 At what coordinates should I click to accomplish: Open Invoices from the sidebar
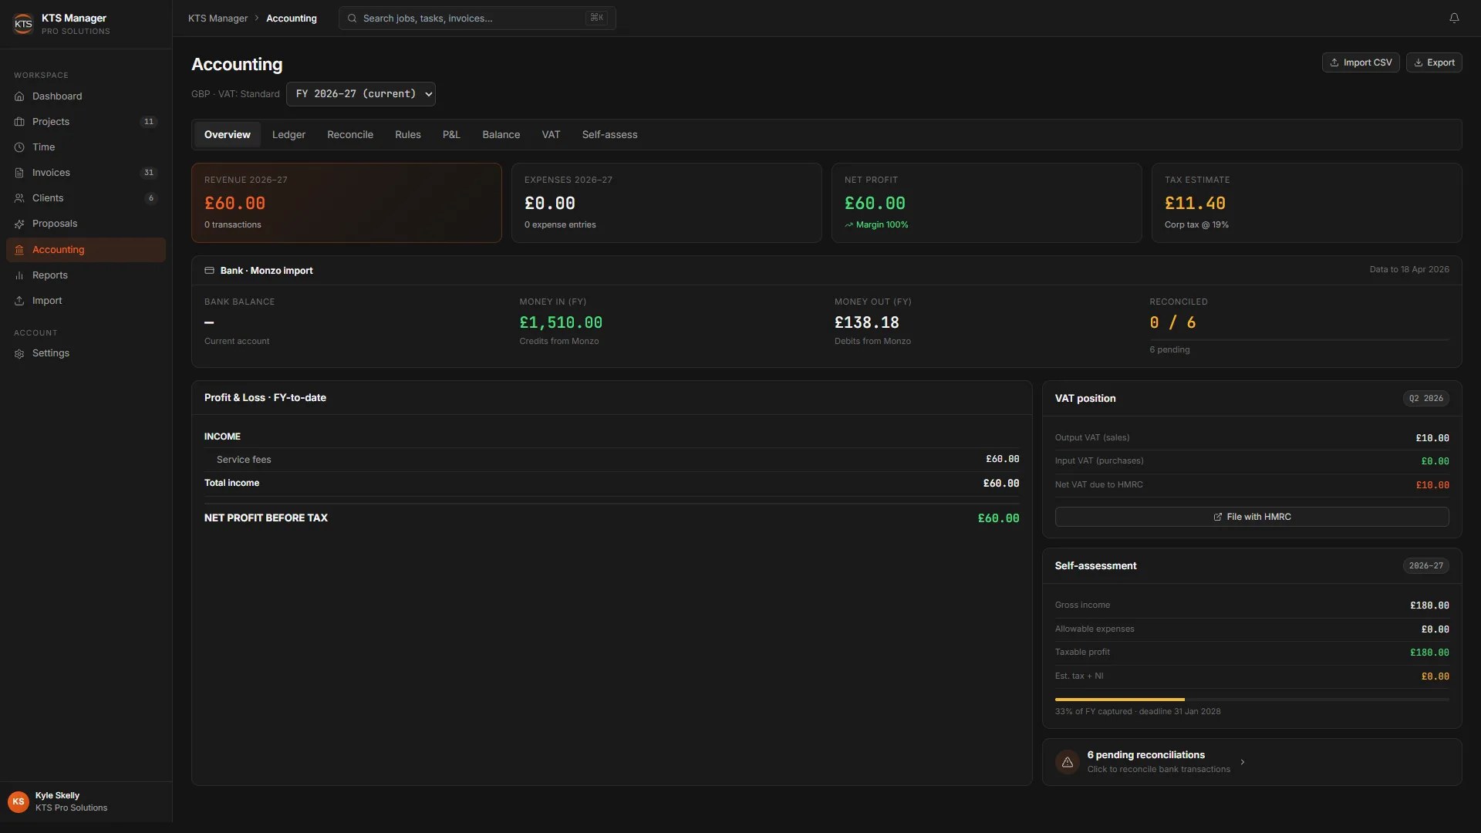click(x=86, y=173)
